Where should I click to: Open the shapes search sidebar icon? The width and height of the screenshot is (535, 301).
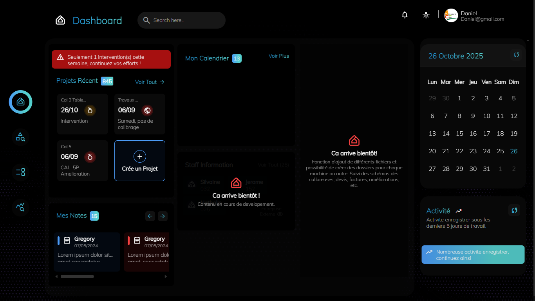coord(20,137)
